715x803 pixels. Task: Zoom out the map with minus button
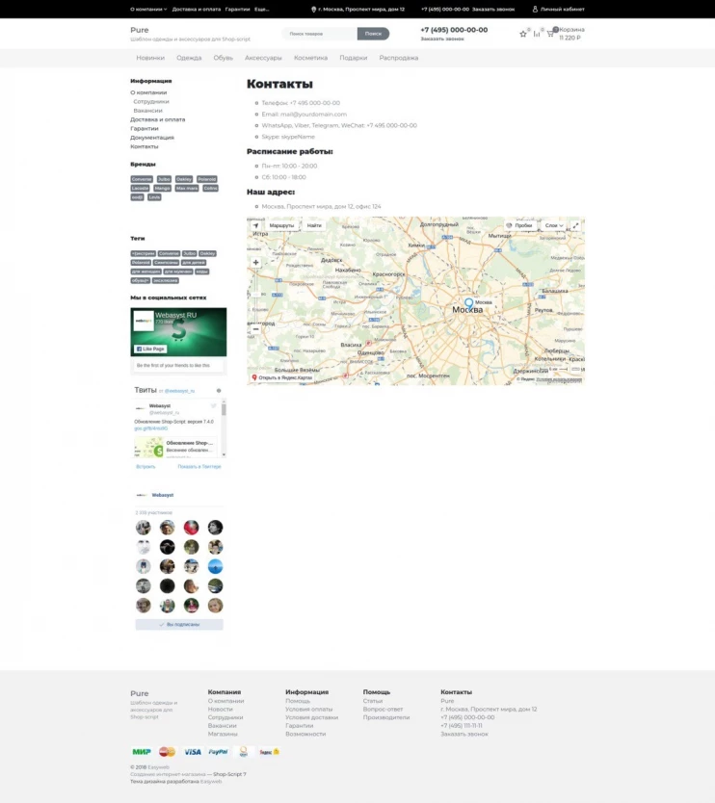coord(255,329)
